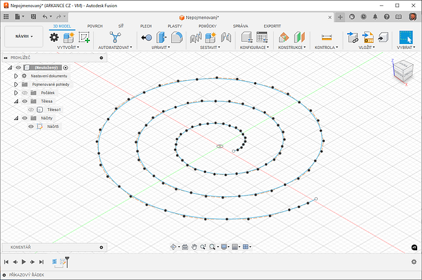This screenshot has width=422, height=280.
Task: Open the VYTVOŘIT menu label
Action: pyautogui.click(x=68, y=47)
